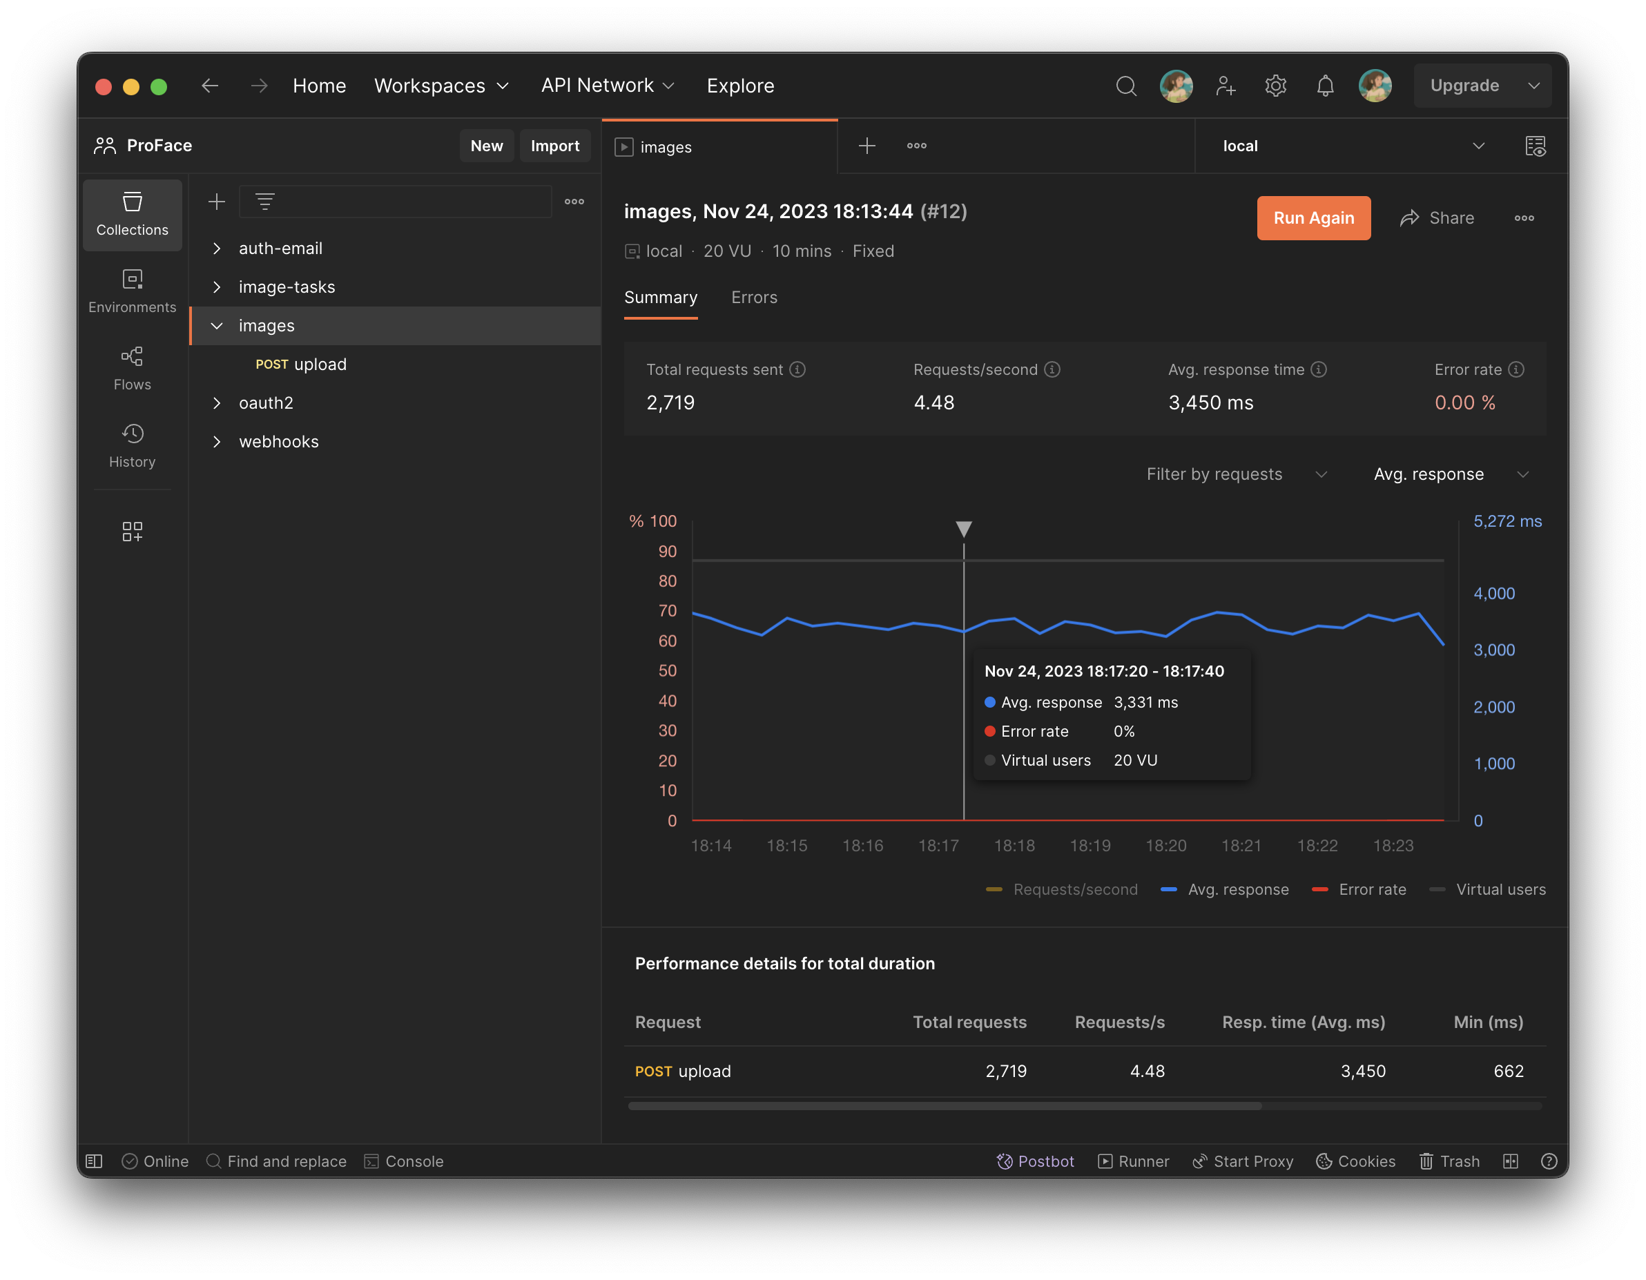
Task: Open Postbot in the status bar
Action: tap(1035, 1161)
